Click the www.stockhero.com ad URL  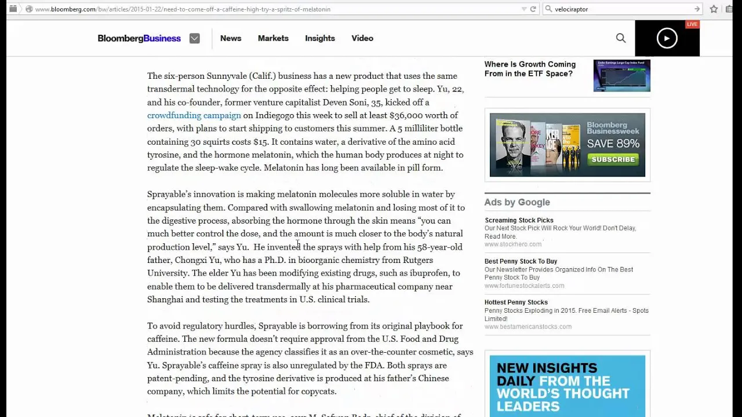[513, 244]
